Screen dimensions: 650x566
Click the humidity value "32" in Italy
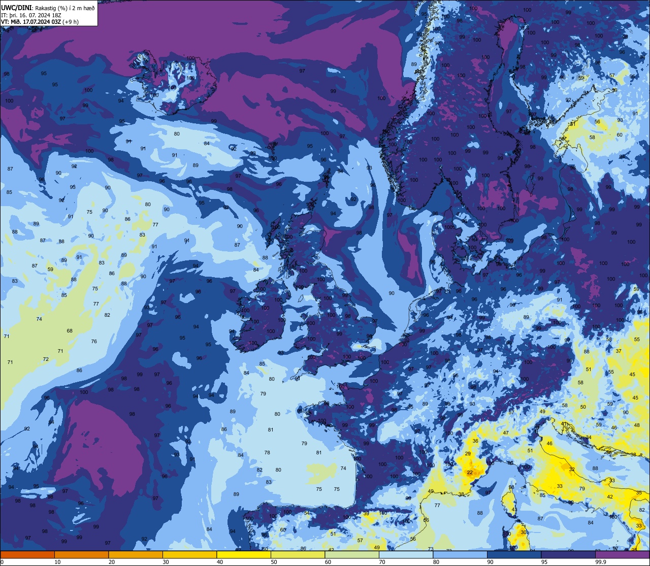pyautogui.click(x=572, y=470)
